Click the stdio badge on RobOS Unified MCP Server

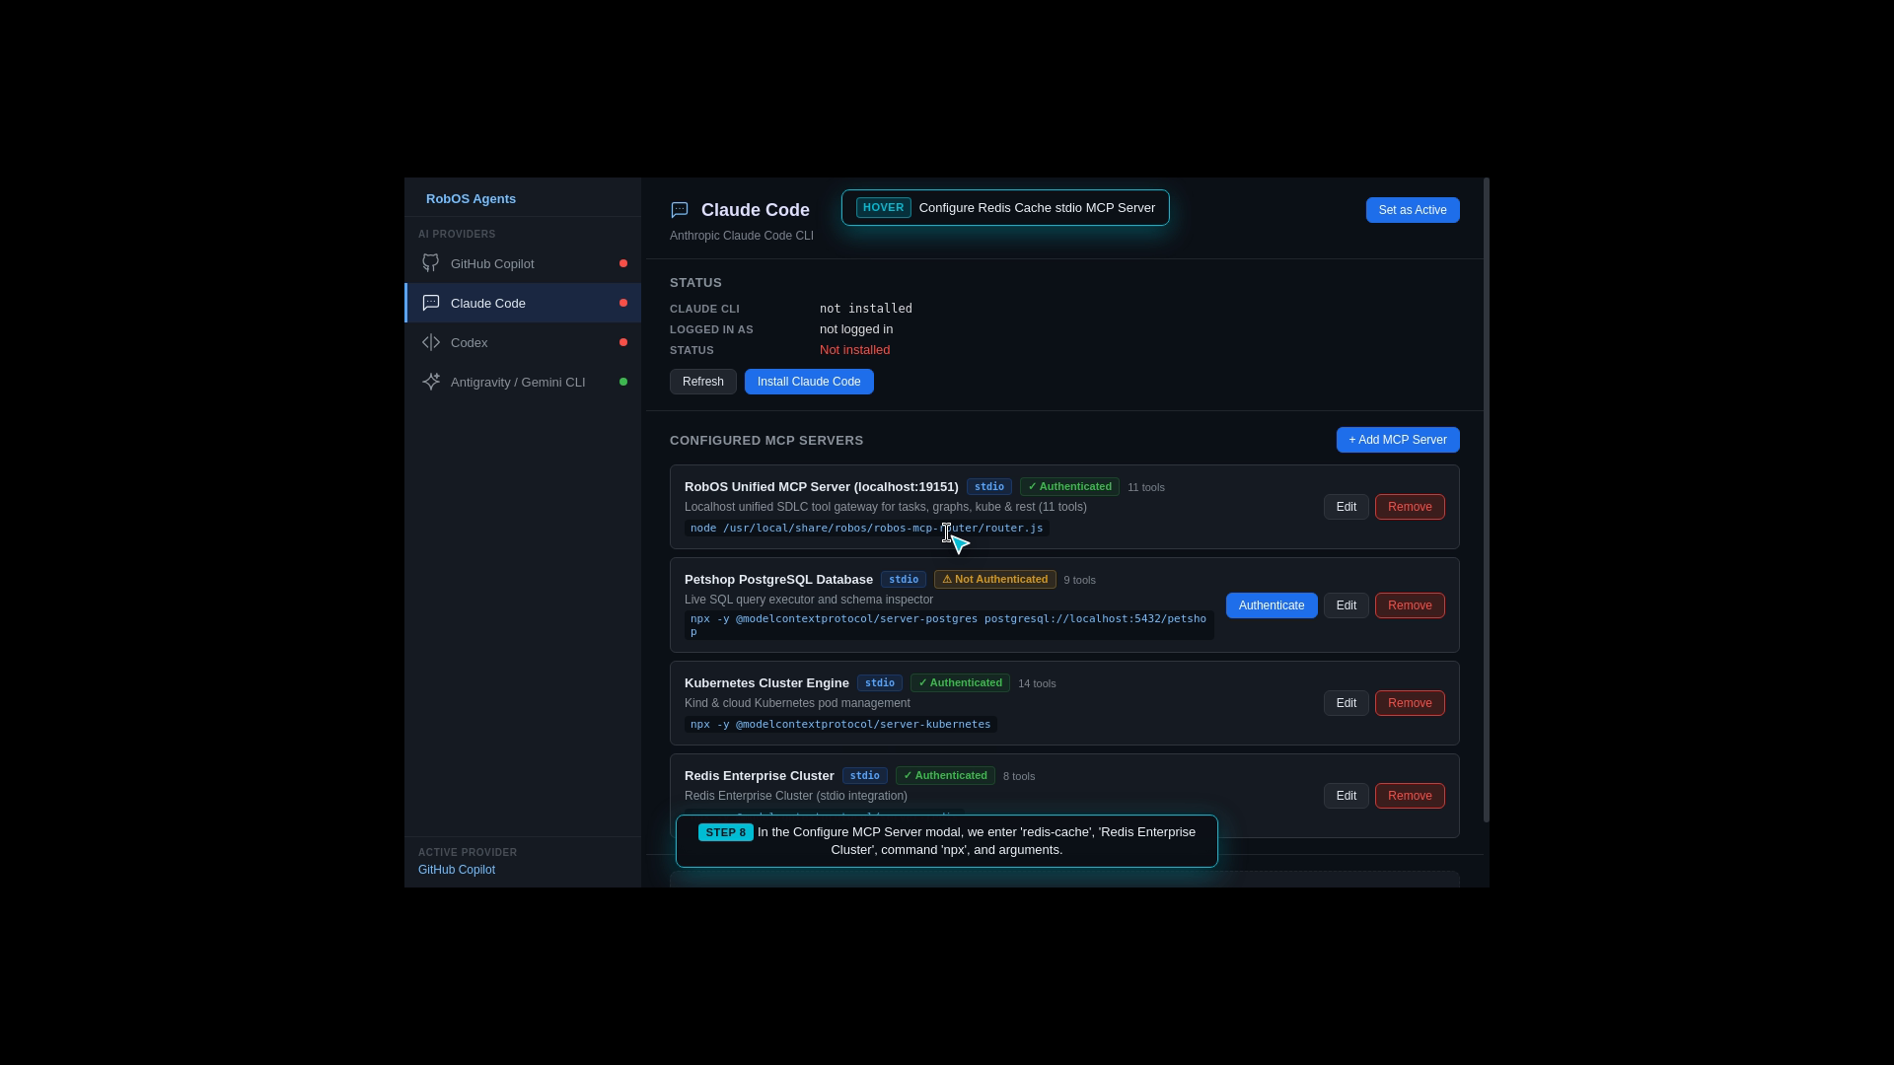tap(989, 487)
